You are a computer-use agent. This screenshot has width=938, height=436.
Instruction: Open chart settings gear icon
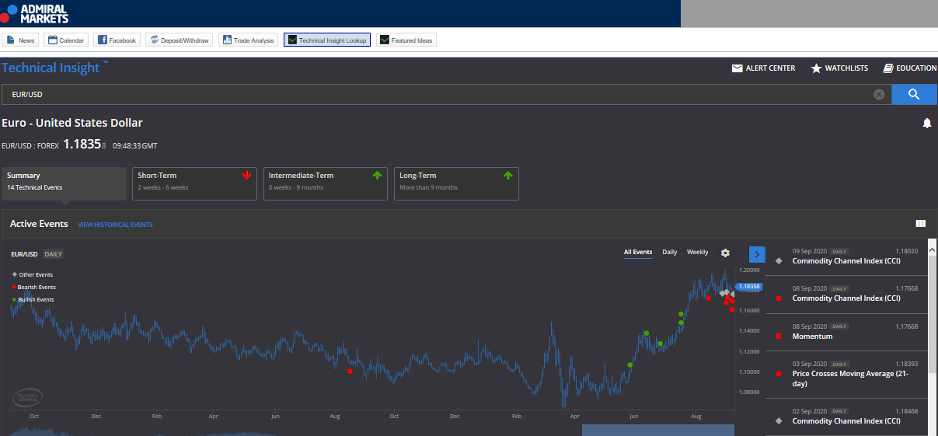point(726,253)
